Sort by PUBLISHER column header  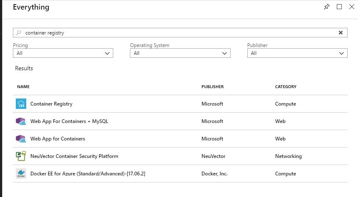tap(213, 86)
